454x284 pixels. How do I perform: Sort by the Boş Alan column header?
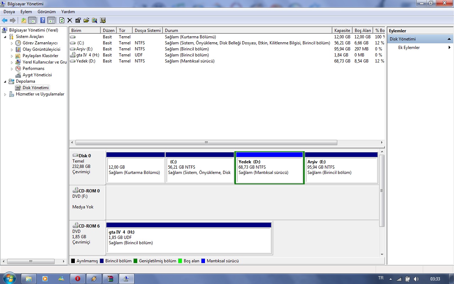(x=363, y=31)
